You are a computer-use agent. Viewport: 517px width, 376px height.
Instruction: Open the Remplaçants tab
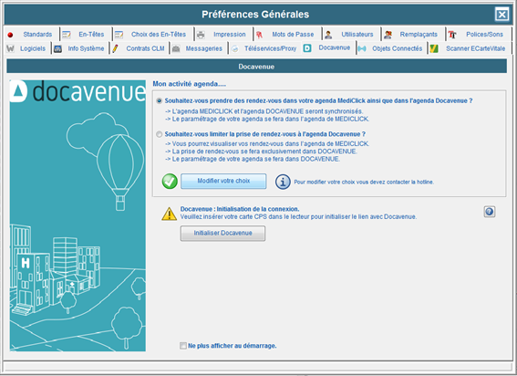419,35
